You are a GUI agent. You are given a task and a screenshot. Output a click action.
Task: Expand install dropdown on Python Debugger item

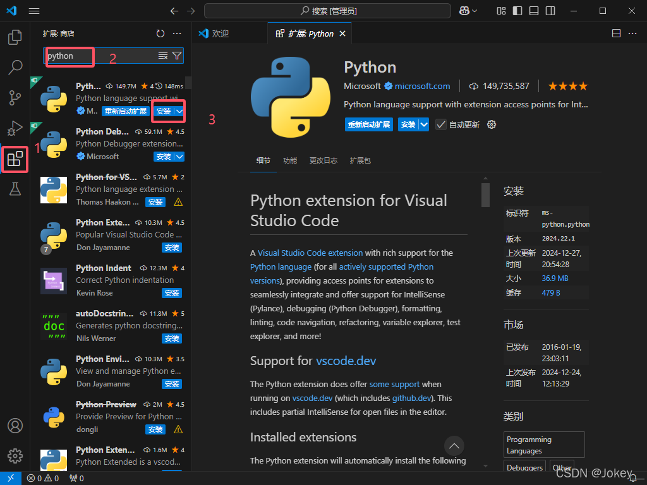[x=179, y=157]
